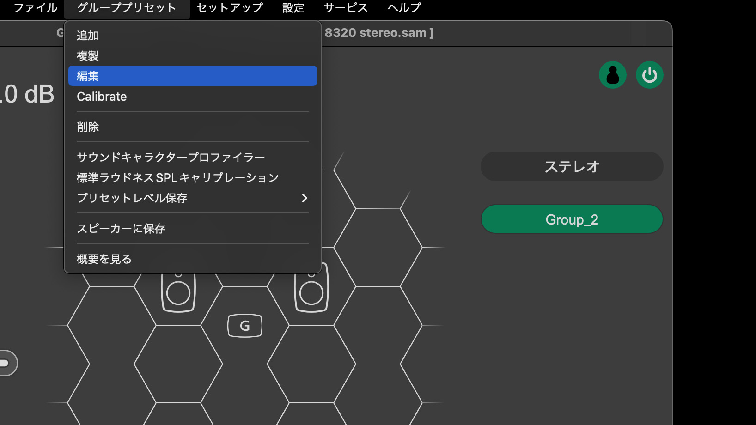
Task: Select 削除 to delete the preset
Action: [87, 127]
